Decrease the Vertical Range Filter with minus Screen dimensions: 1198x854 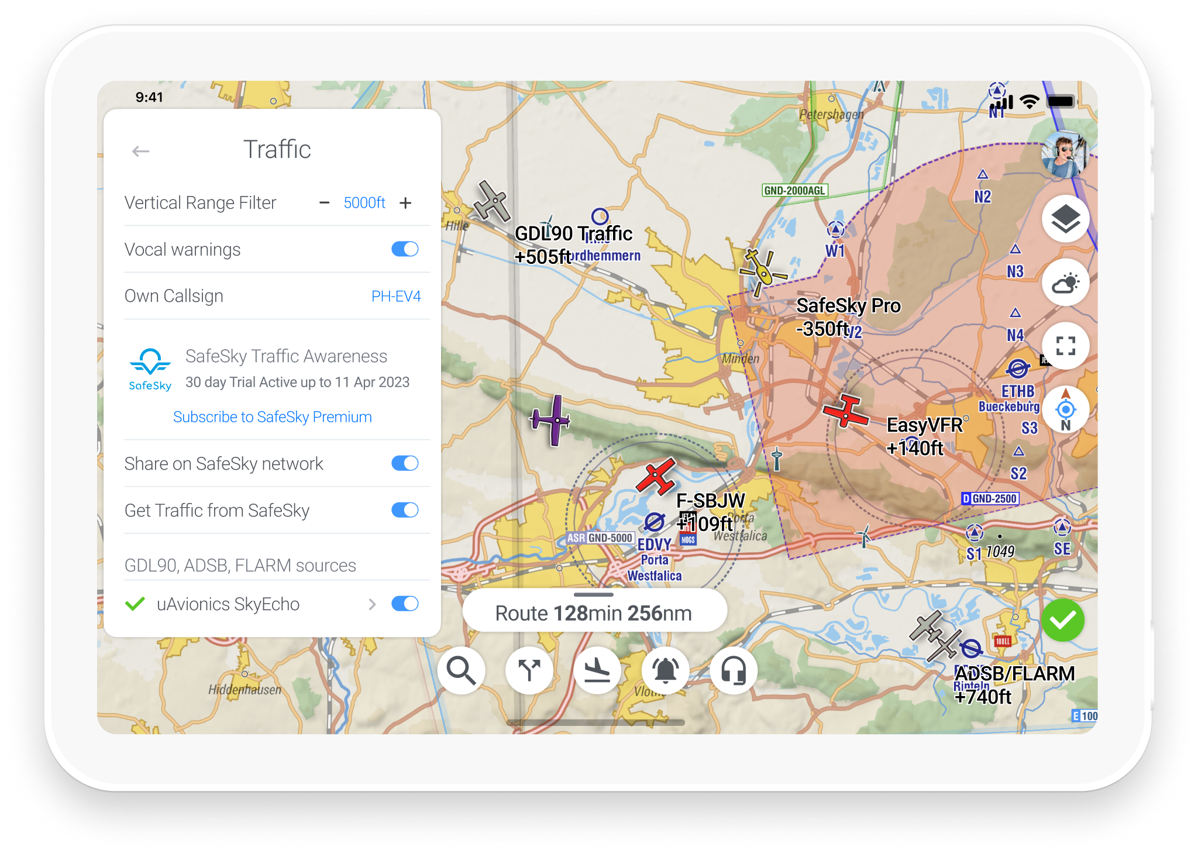(x=324, y=203)
